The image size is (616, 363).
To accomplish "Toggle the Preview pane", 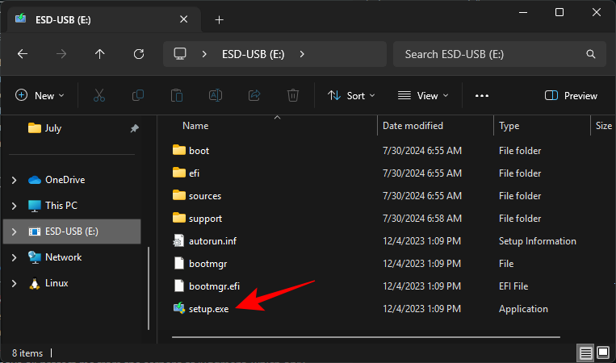I will [x=571, y=95].
